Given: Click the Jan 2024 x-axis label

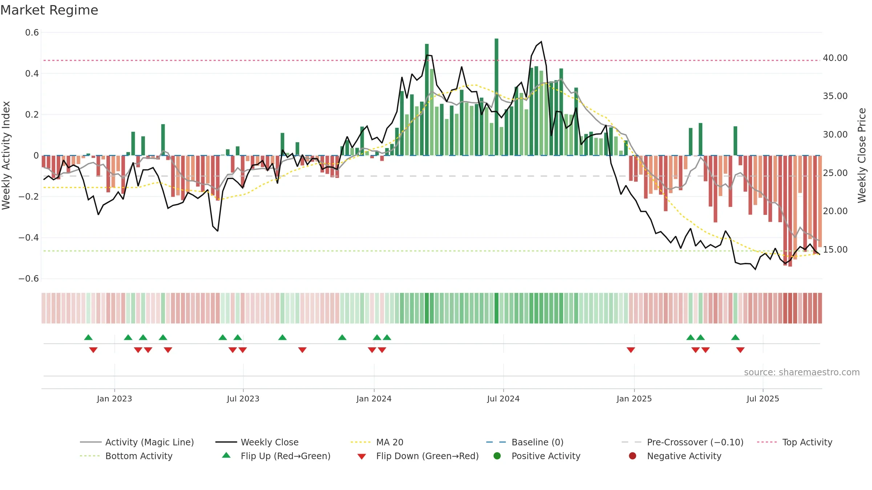Looking at the screenshot, I should [x=374, y=399].
